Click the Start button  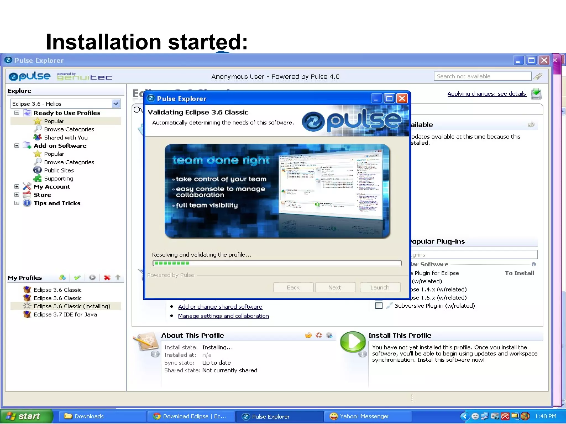coord(26,416)
